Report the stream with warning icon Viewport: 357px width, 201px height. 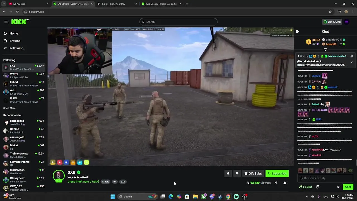[285, 183]
